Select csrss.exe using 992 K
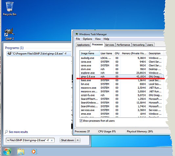This screenshot has height=156, width=175. tap(122, 65)
